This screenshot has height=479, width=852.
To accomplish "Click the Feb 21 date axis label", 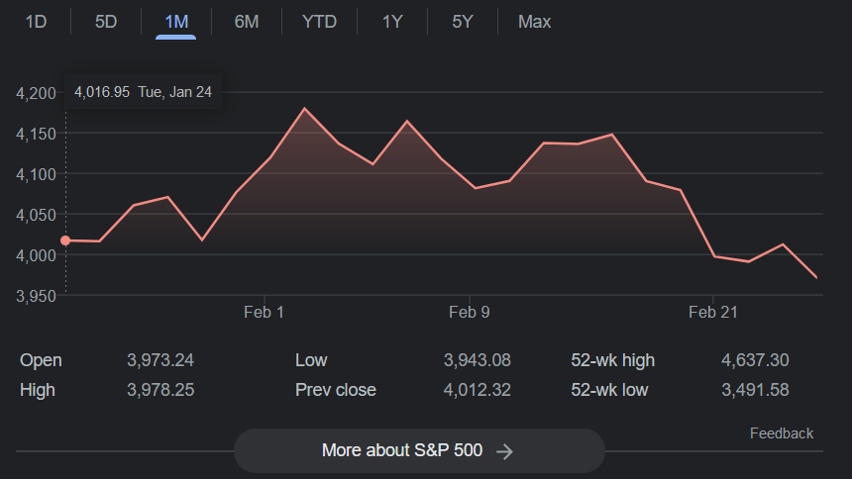I will tap(713, 312).
